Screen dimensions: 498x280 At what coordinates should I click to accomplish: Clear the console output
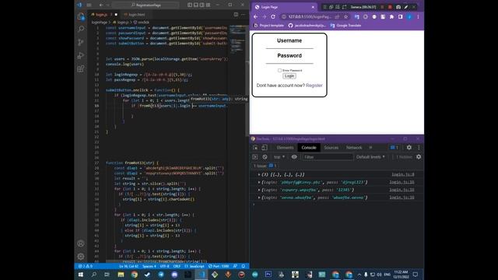coord(265,157)
